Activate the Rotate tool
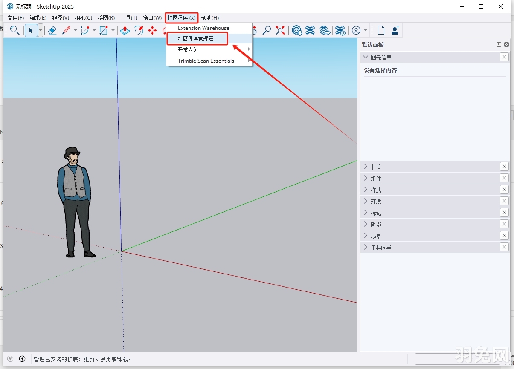The image size is (514, 369). 139,30
